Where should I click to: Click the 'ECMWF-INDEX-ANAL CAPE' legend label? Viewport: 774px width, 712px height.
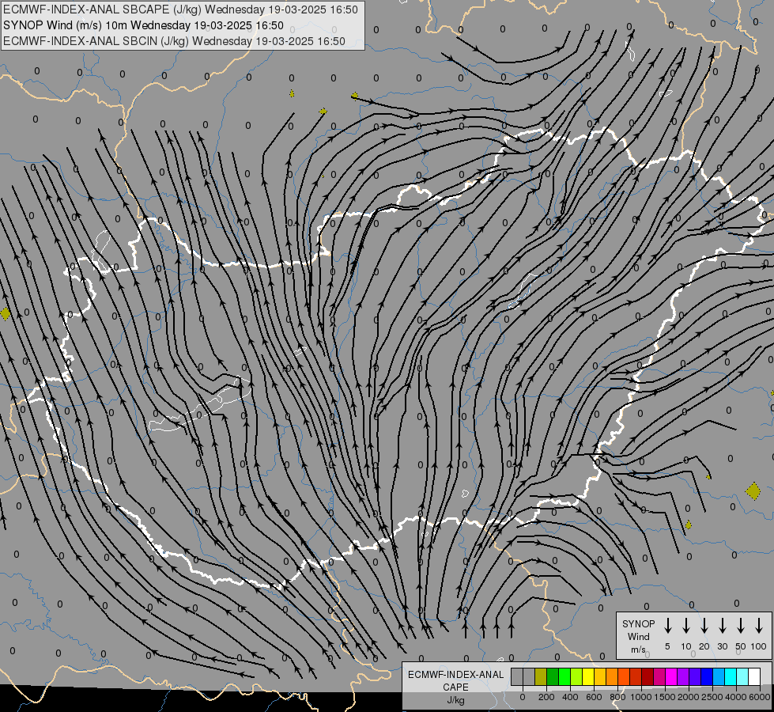point(455,681)
